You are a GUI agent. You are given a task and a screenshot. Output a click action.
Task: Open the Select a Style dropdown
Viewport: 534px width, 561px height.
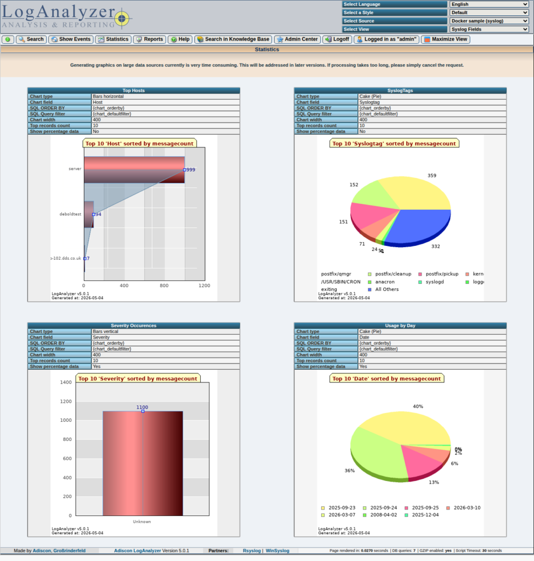coord(489,13)
